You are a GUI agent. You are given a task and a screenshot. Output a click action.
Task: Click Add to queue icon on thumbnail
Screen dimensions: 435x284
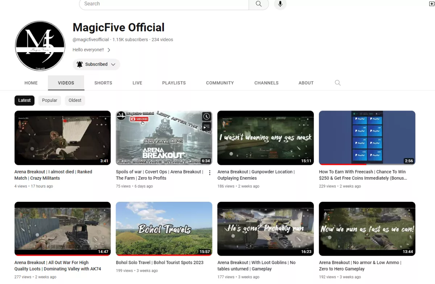tap(206, 127)
